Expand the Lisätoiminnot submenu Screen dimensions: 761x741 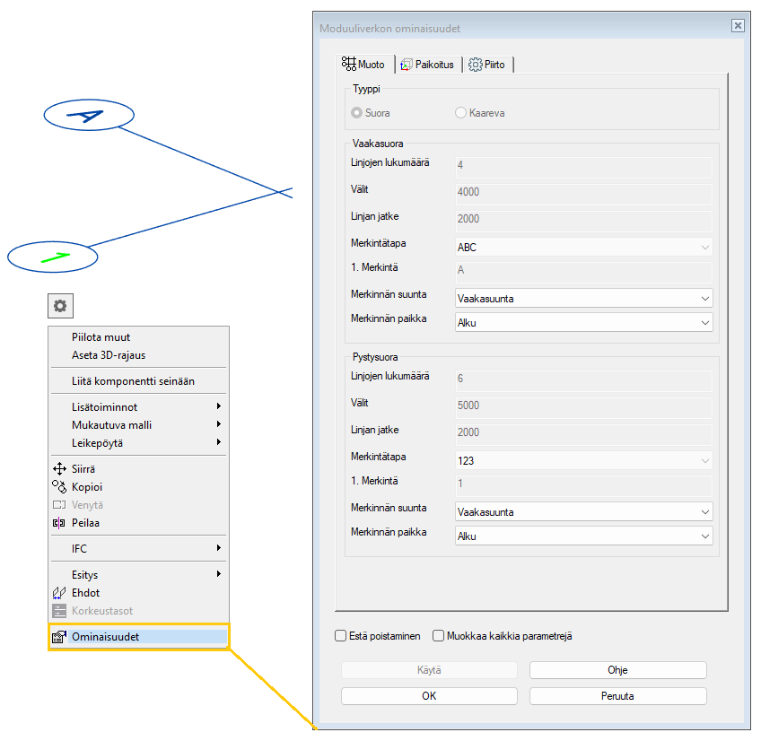click(139, 406)
